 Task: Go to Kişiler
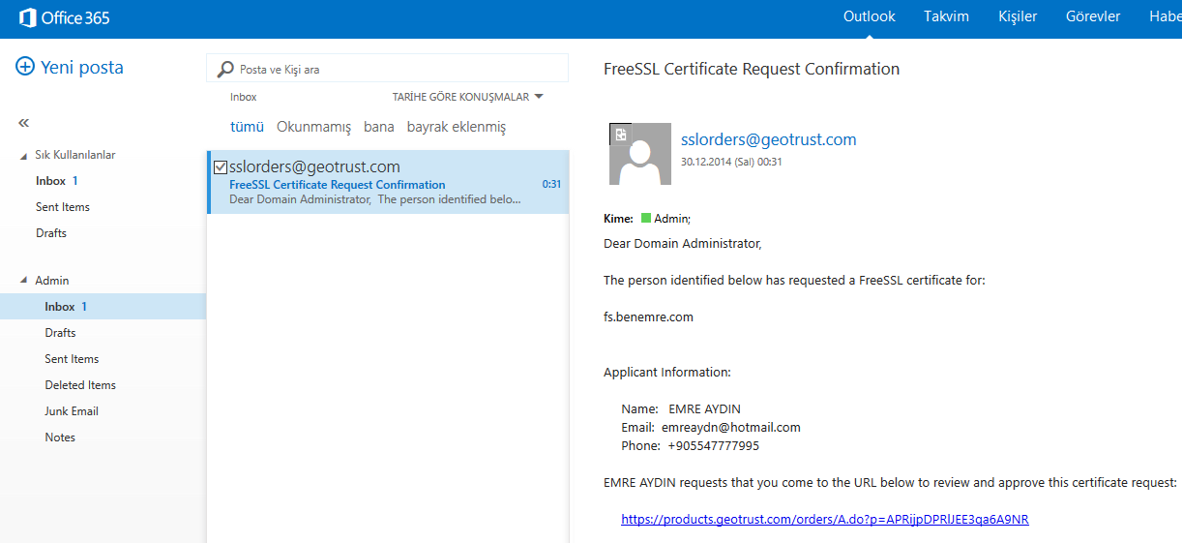1018,16
